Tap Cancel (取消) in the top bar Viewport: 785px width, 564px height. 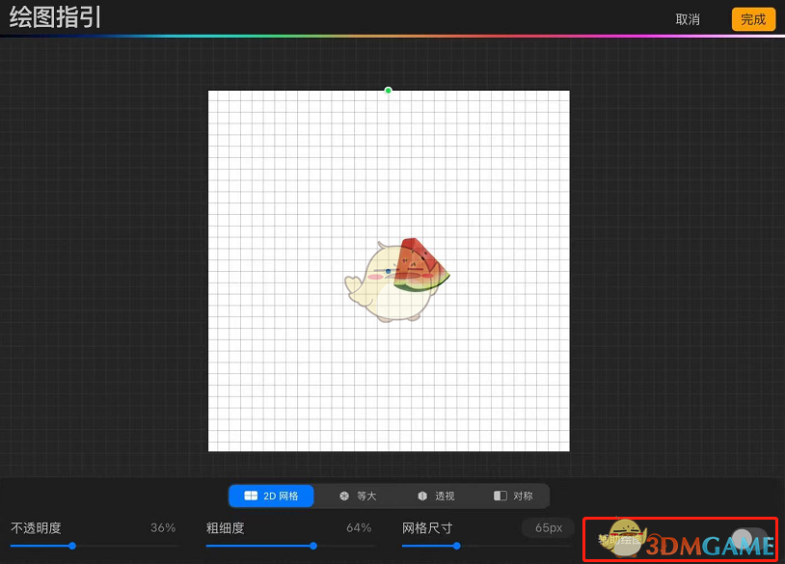(x=688, y=19)
